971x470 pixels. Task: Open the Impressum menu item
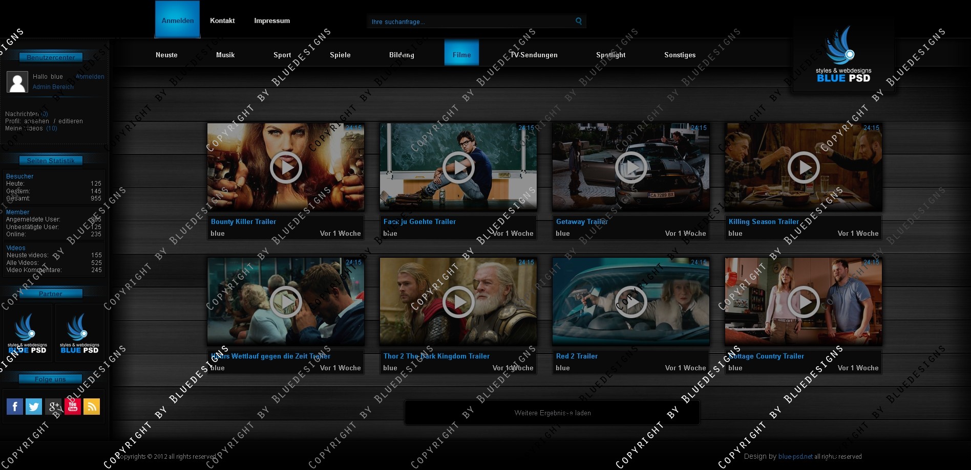click(x=272, y=20)
